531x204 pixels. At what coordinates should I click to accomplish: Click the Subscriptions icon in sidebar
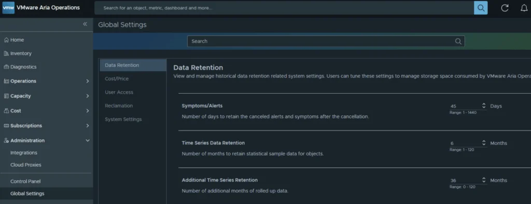point(6,125)
